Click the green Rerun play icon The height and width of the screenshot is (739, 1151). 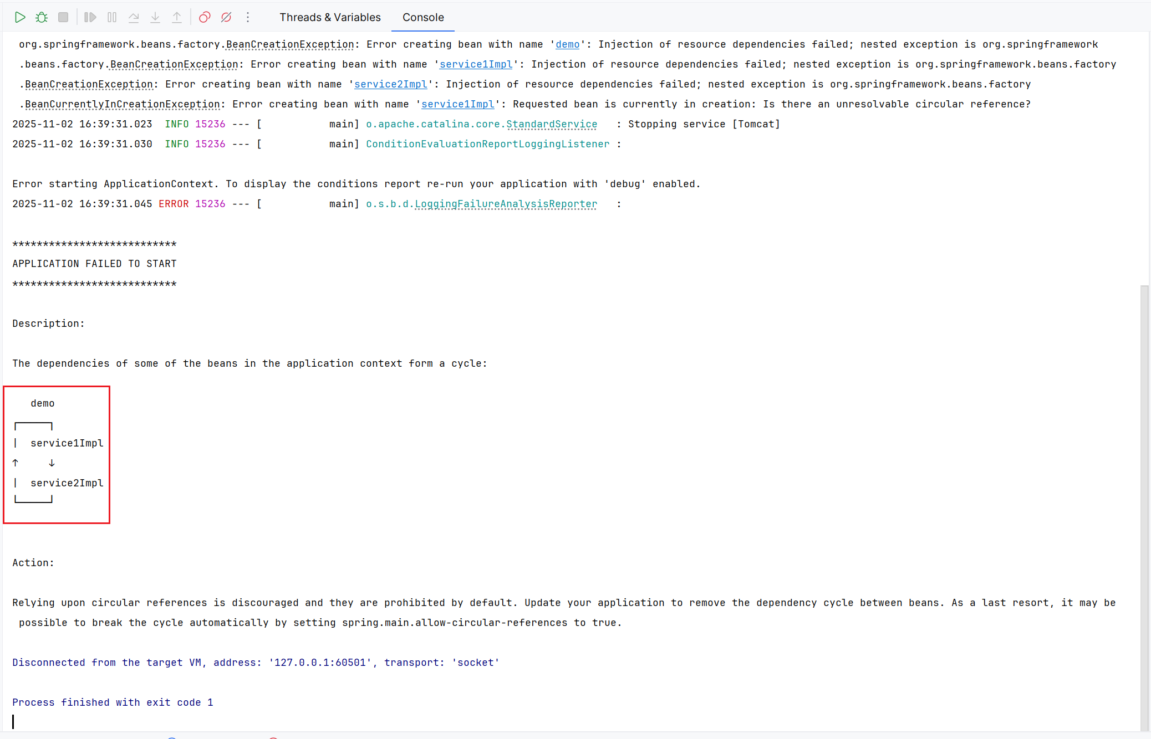tap(20, 17)
